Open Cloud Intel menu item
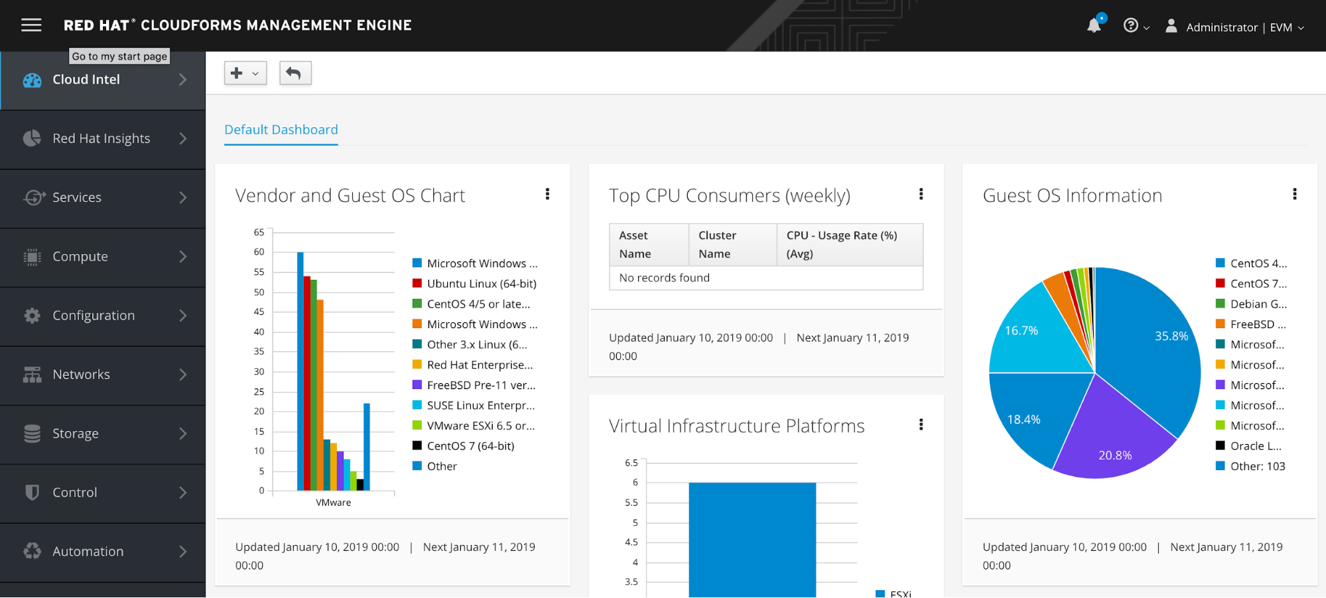Image resolution: width=1326 pixels, height=598 pixels. [103, 80]
